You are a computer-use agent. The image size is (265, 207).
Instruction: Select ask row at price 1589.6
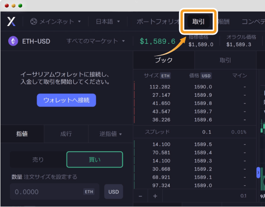pyautogui.click(x=195, y=120)
